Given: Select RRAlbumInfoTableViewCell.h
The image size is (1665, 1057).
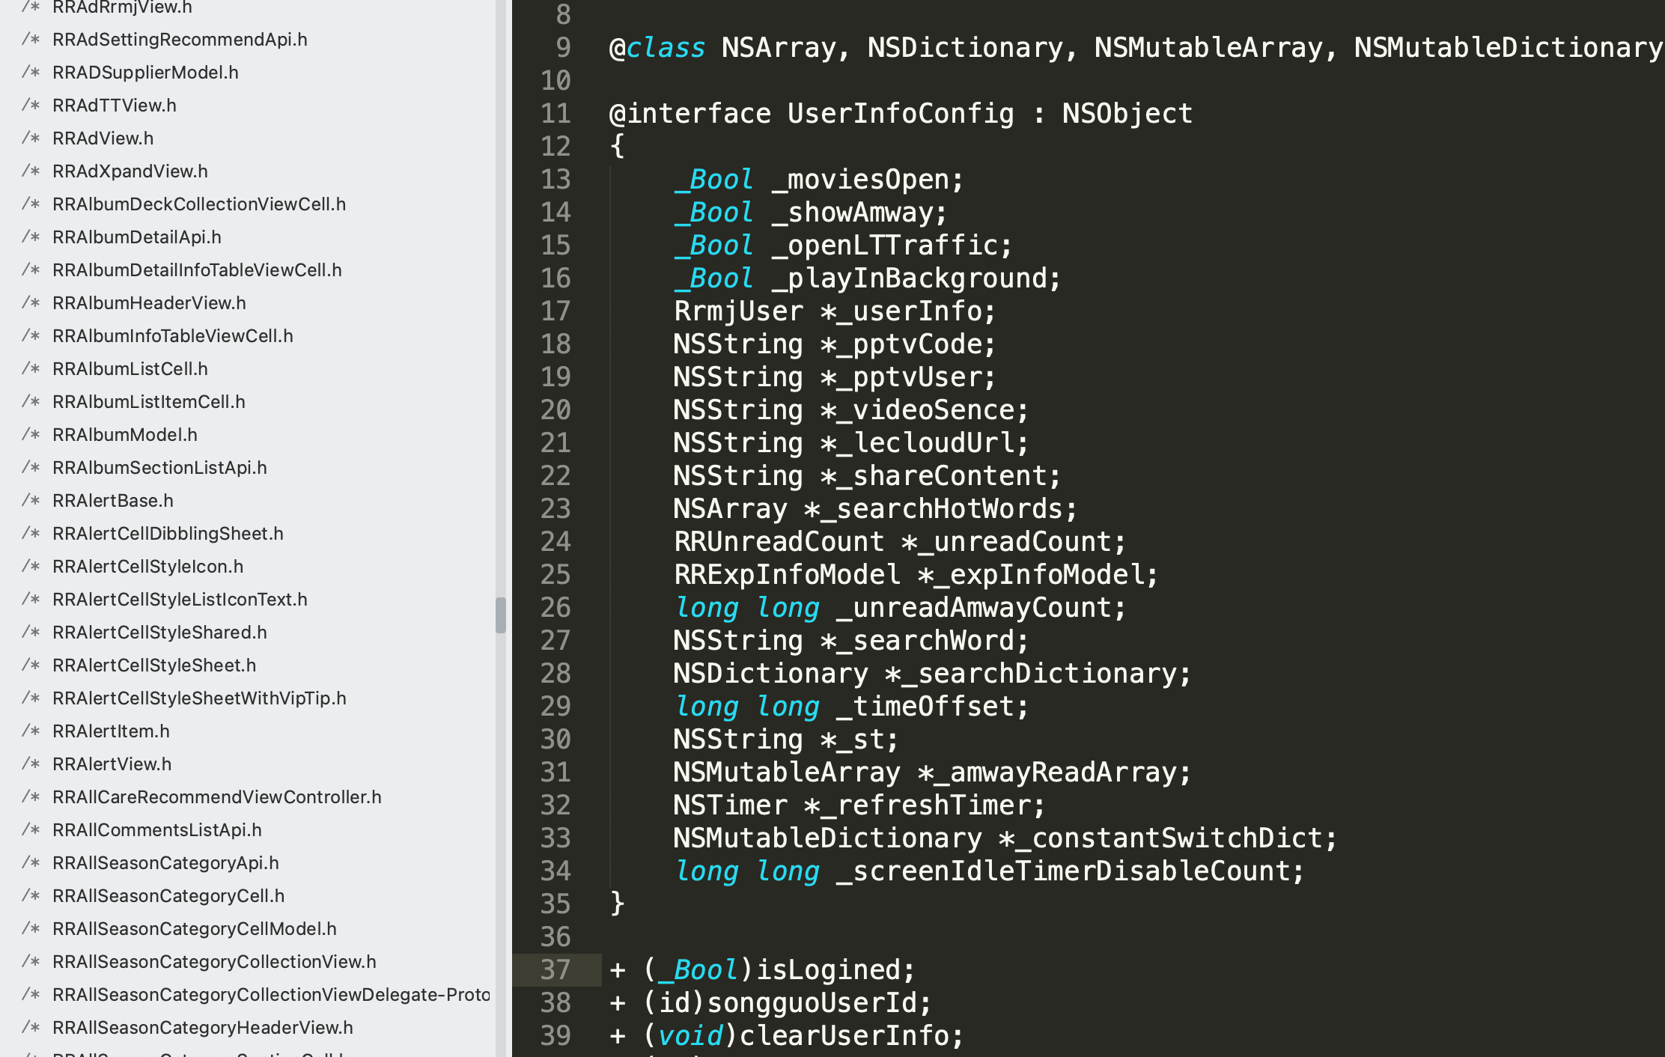Looking at the screenshot, I should [173, 336].
